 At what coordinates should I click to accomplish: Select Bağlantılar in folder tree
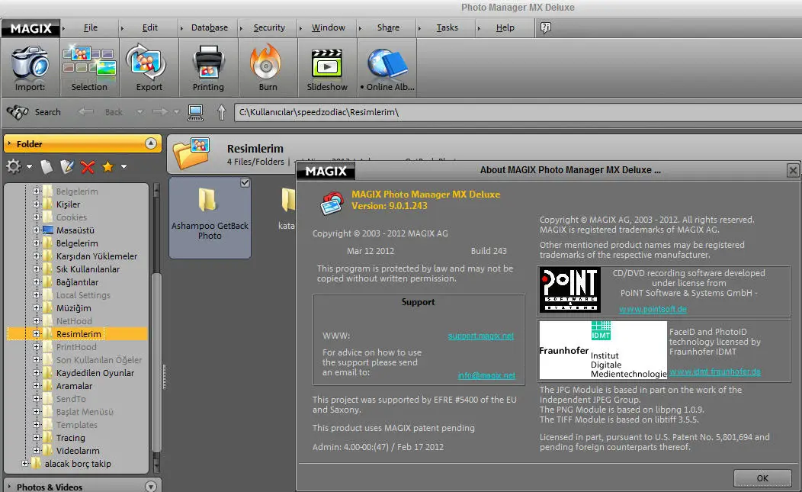click(x=77, y=282)
